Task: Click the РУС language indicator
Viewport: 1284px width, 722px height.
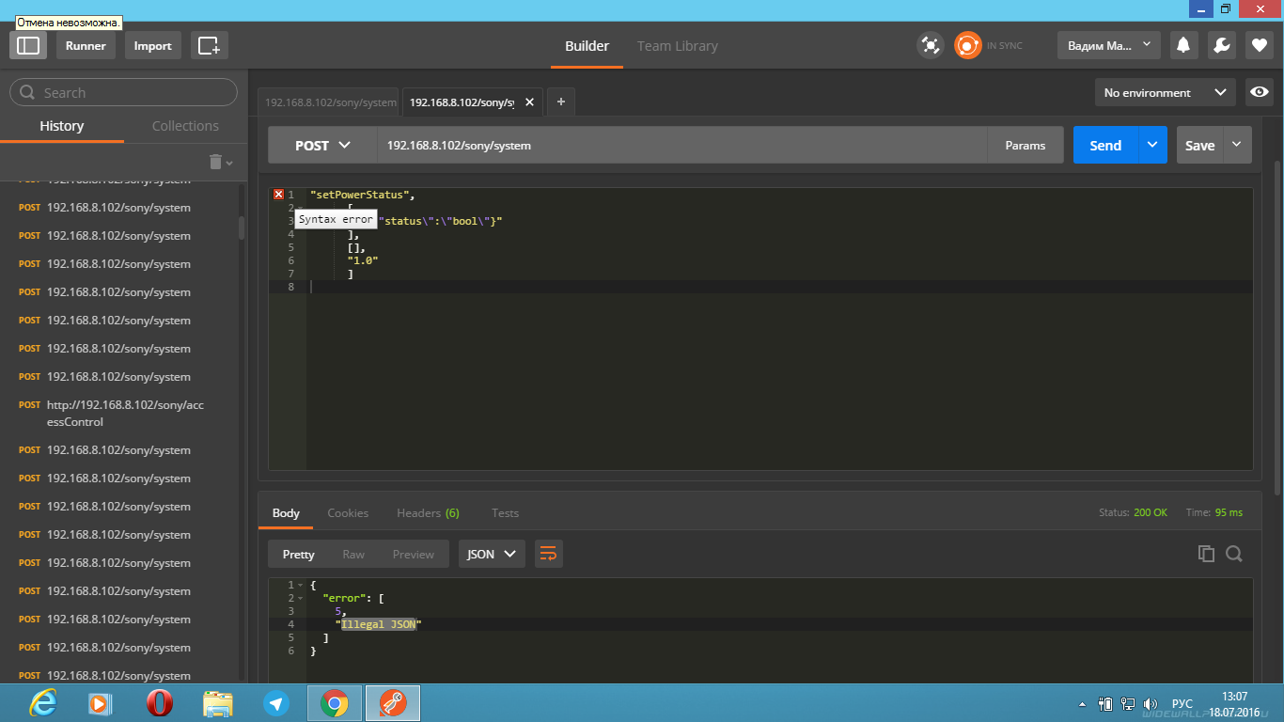Action: click(x=1182, y=704)
